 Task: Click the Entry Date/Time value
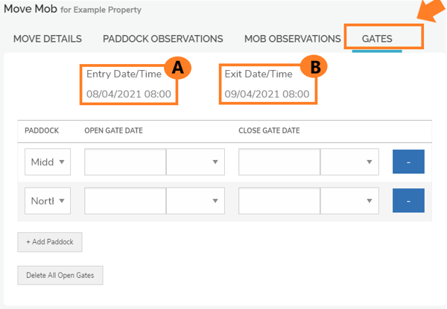click(129, 95)
